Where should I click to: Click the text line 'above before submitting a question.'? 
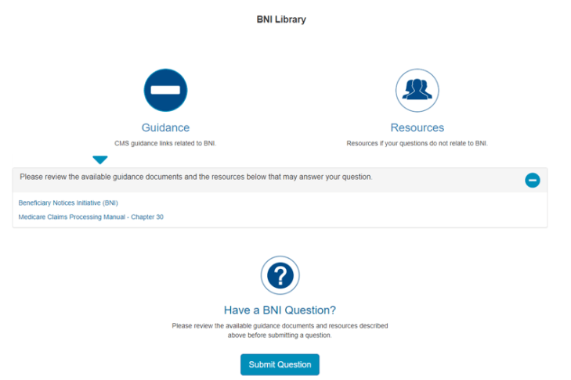pyautogui.click(x=280, y=335)
